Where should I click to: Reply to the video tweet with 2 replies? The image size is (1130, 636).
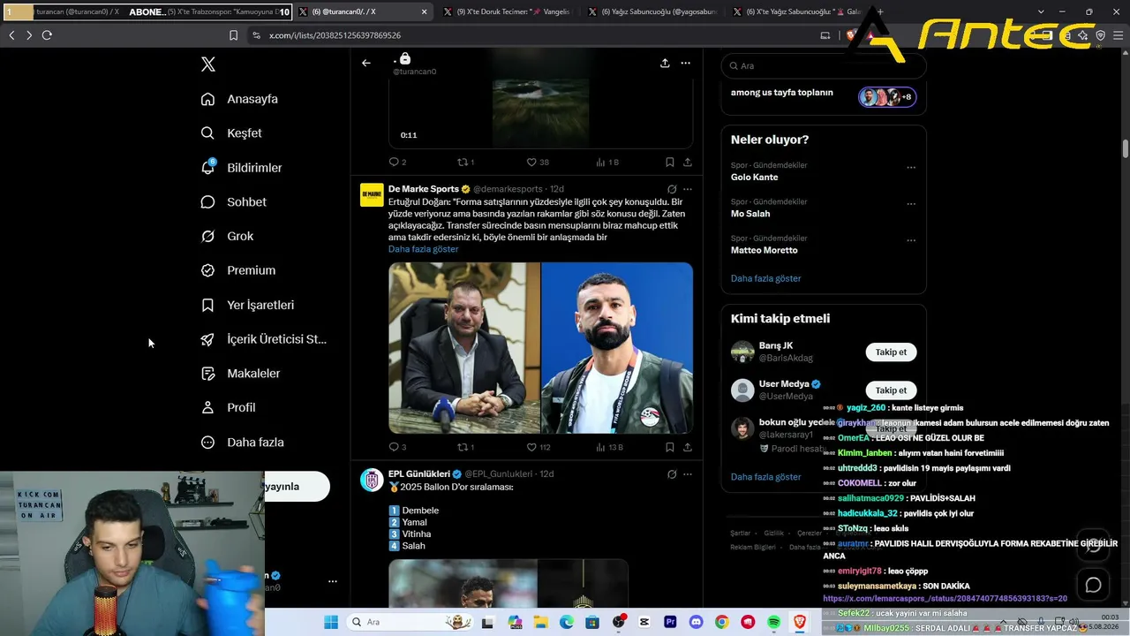point(397,163)
